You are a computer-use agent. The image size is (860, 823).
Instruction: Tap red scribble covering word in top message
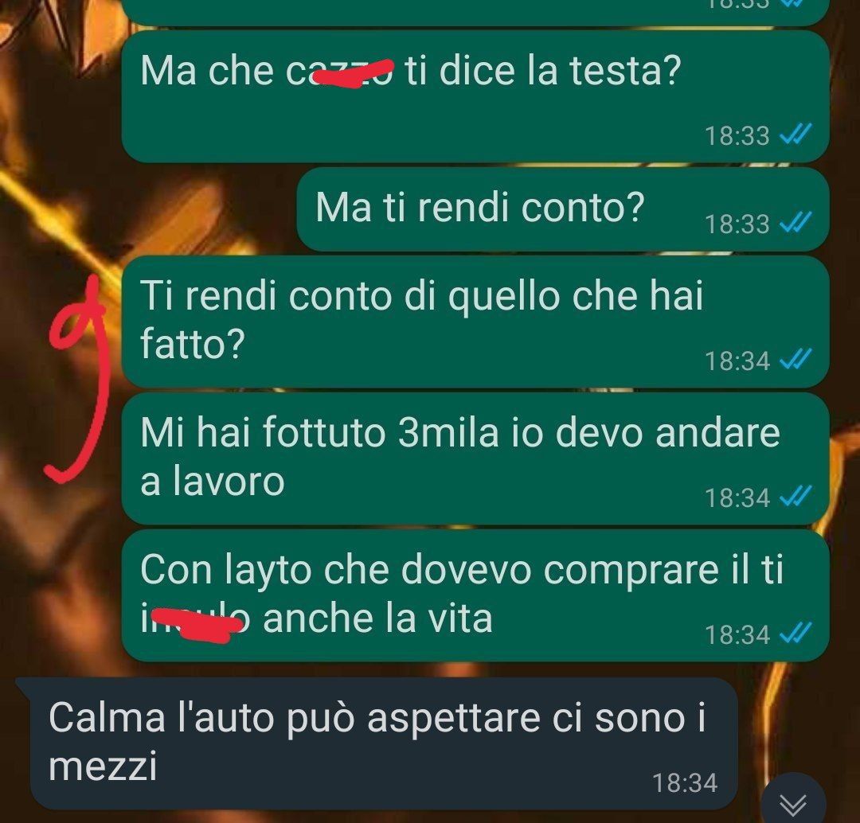[351, 73]
